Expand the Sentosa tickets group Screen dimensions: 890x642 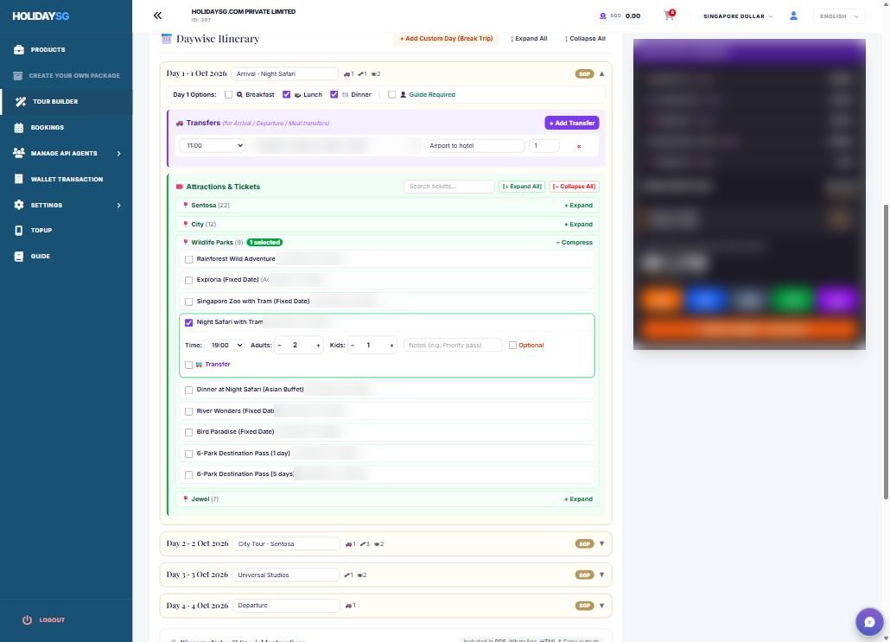click(578, 206)
